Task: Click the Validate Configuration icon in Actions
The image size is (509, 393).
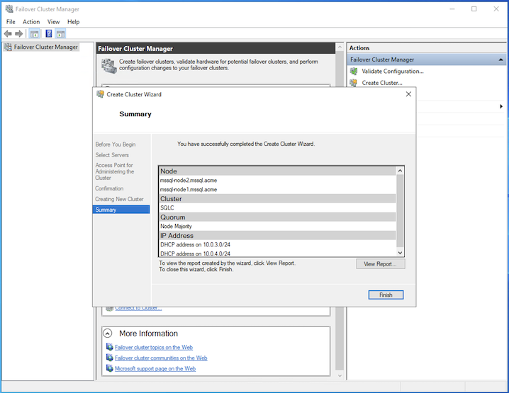Action: (x=354, y=71)
